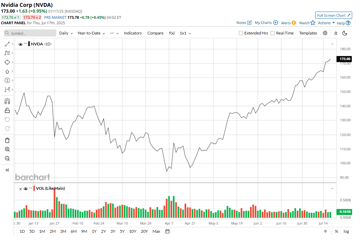360x245 pixels.
Task: Switch to dark mode with moon icon
Action: point(345,33)
